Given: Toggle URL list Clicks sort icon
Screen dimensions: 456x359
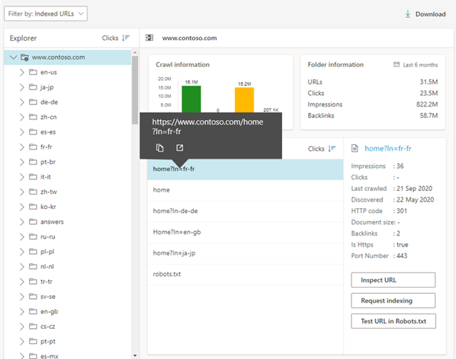Looking at the screenshot, I should click(332, 149).
